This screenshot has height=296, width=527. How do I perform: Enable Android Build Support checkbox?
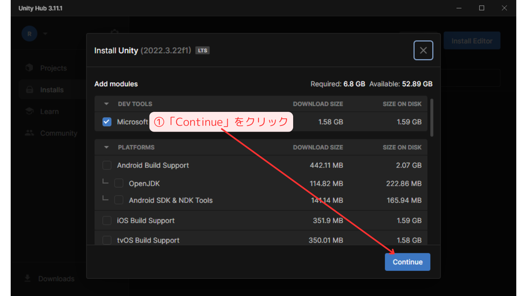tap(107, 165)
